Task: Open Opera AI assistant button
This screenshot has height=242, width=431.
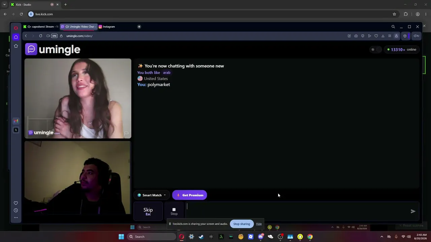Action: 417,36
